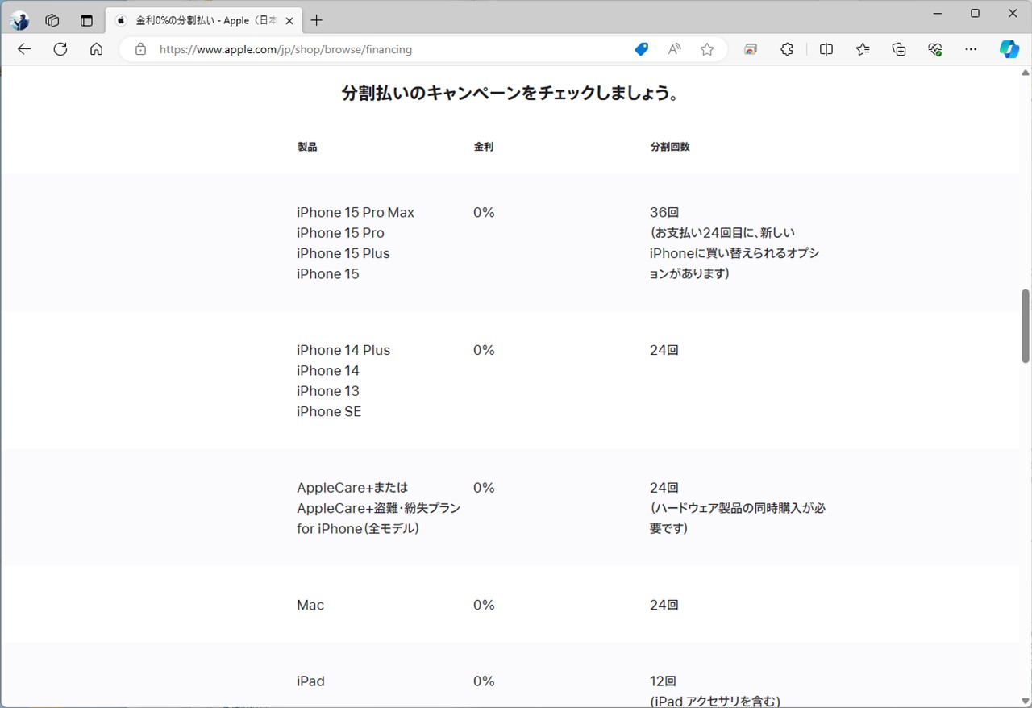Open the browser profile avatar
1032x708 pixels.
(19, 20)
